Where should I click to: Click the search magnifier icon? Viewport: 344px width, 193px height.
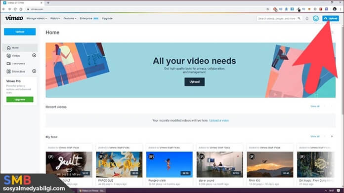[299, 19]
